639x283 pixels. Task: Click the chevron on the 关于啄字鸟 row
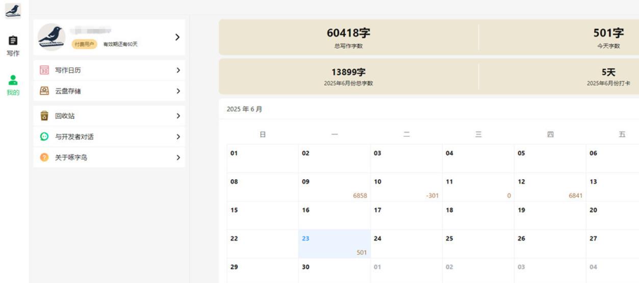[178, 157]
